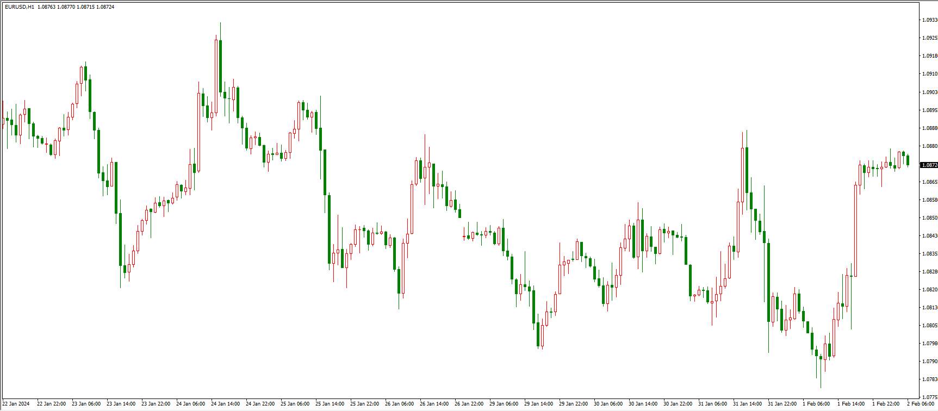938x411 pixels.
Task: Click the 26 Jan 06:00 time label
Action: pyautogui.click(x=400, y=403)
